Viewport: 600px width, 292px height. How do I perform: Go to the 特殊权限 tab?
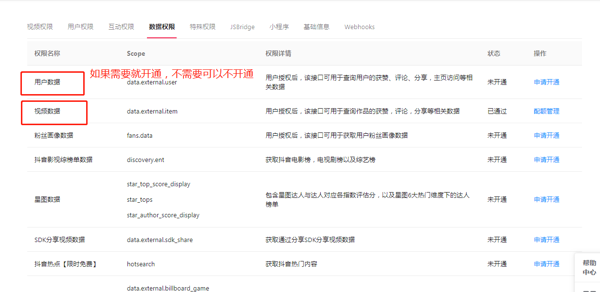202,27
